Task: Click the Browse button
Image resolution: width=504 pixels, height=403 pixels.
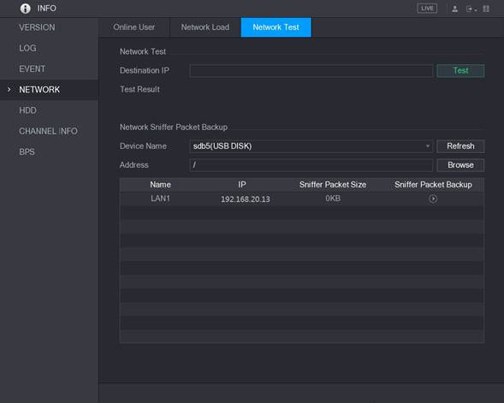Action: 460,165
